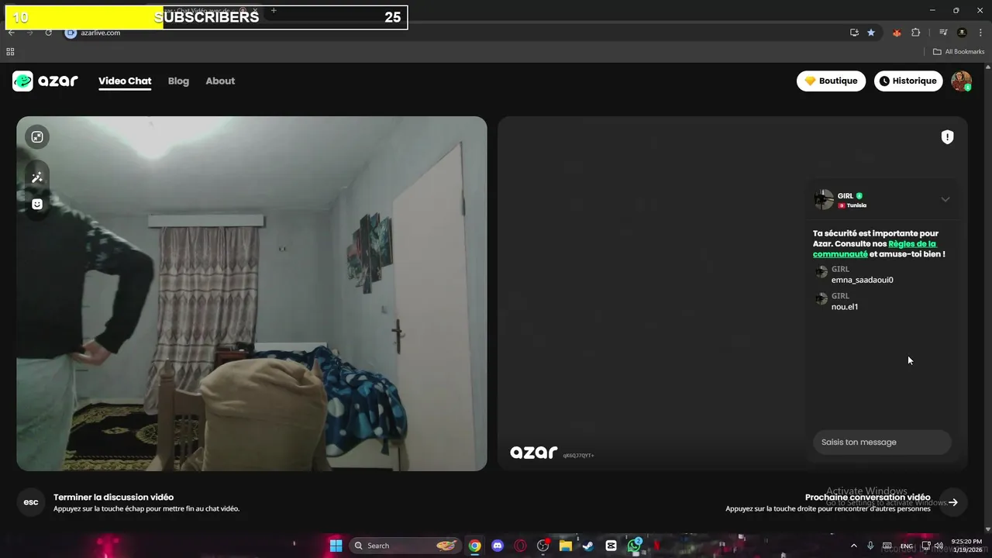This screenshot has height=558, width=992.
Task: Open Chrome three-dot menu
Action: click(980, 33)
